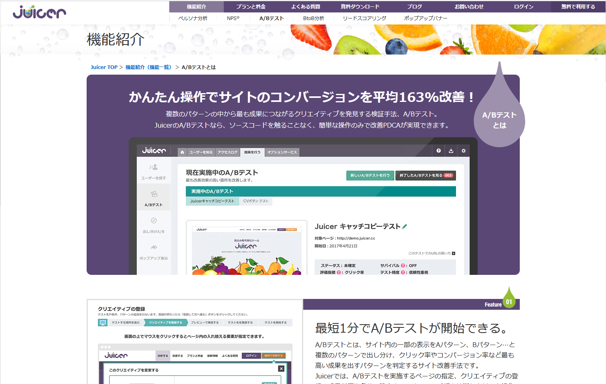Select the リードスコアリング sub-navigation link
Viewport: 606px width, 384px height.
[365, 18]
